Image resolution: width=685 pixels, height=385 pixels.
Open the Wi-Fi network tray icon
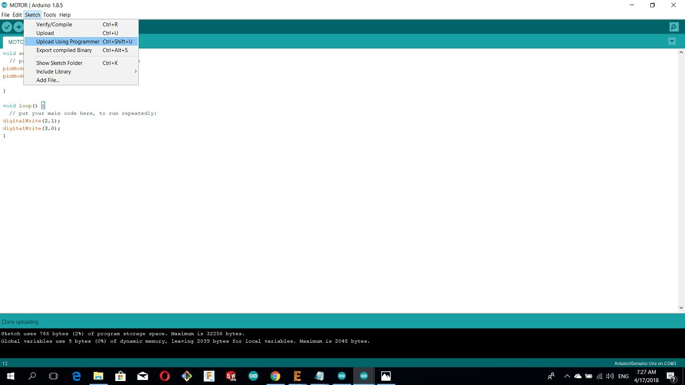point(599,376)
